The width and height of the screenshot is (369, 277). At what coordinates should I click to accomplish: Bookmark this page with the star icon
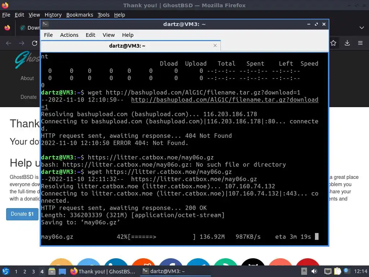coord(333,43)
